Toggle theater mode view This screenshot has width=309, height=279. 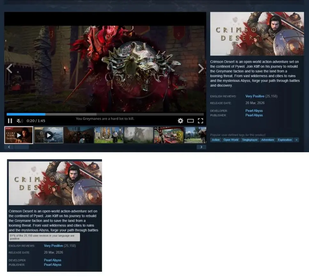click(190, 121)
